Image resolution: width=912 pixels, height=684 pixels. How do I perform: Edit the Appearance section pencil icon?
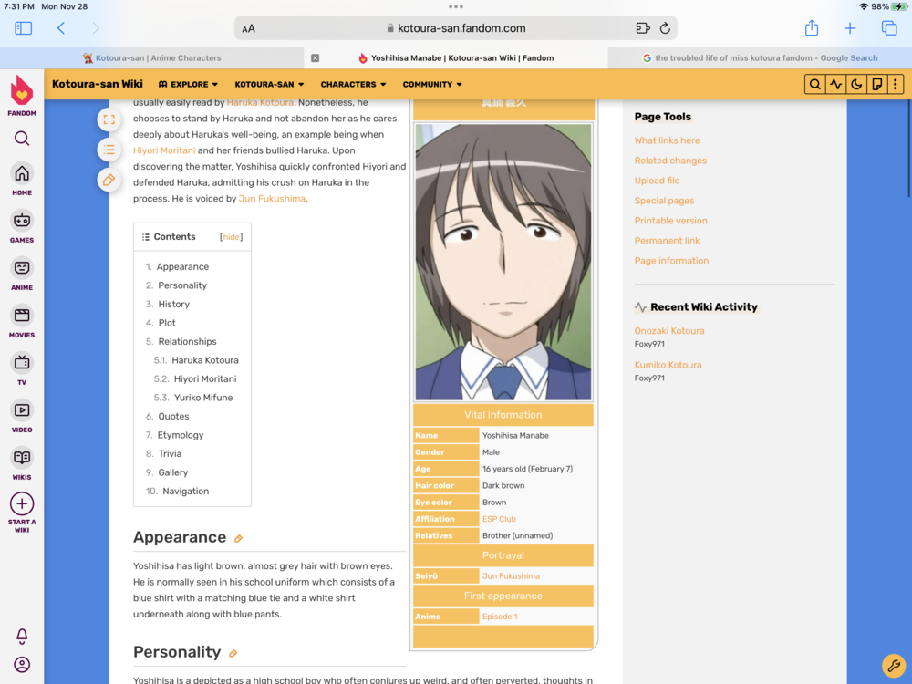click(238, 539)
